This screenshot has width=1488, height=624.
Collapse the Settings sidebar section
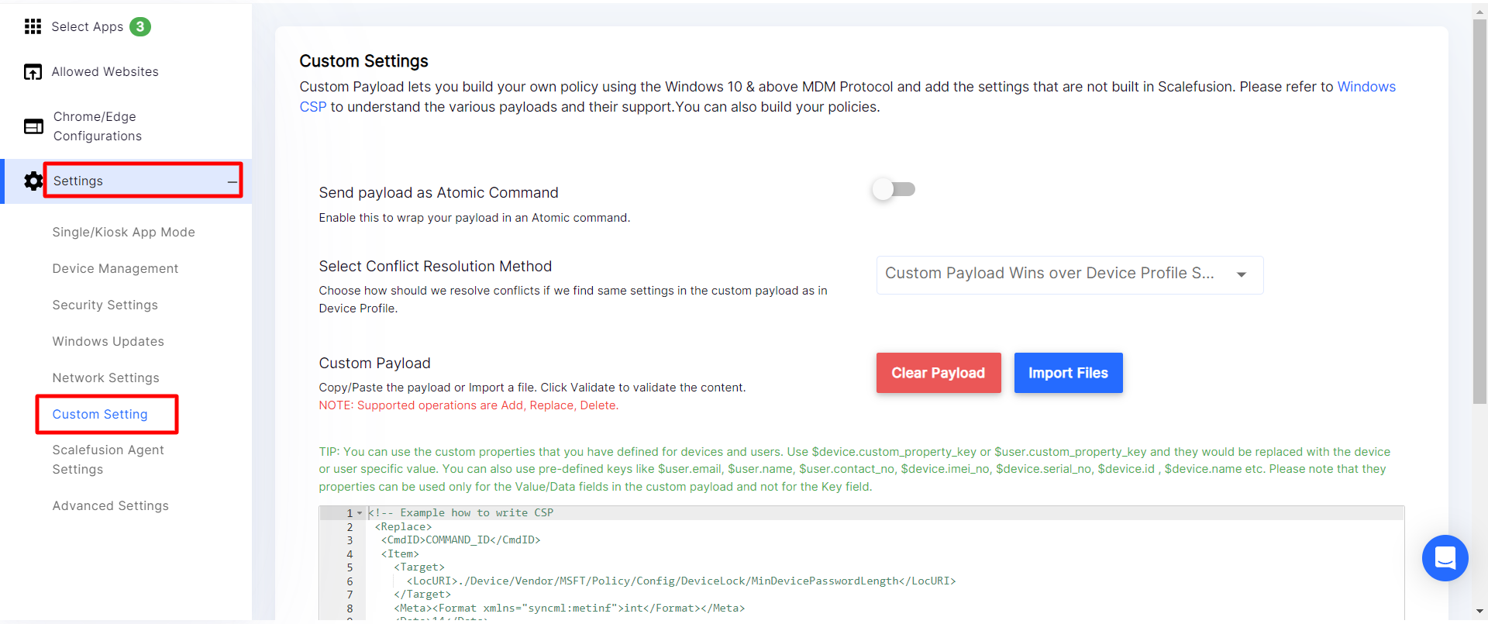point(232,181)
